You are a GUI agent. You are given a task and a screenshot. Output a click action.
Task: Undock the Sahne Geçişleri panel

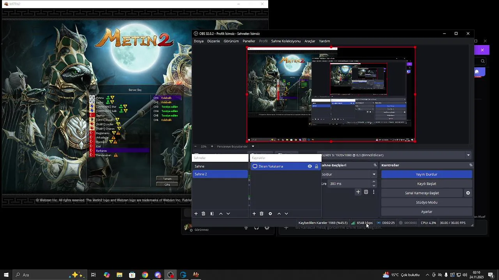[x=375, y=165]
